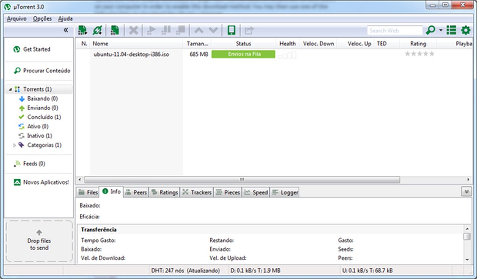
Task: Select Ativo (0) filter
Action: click(38, 127)
